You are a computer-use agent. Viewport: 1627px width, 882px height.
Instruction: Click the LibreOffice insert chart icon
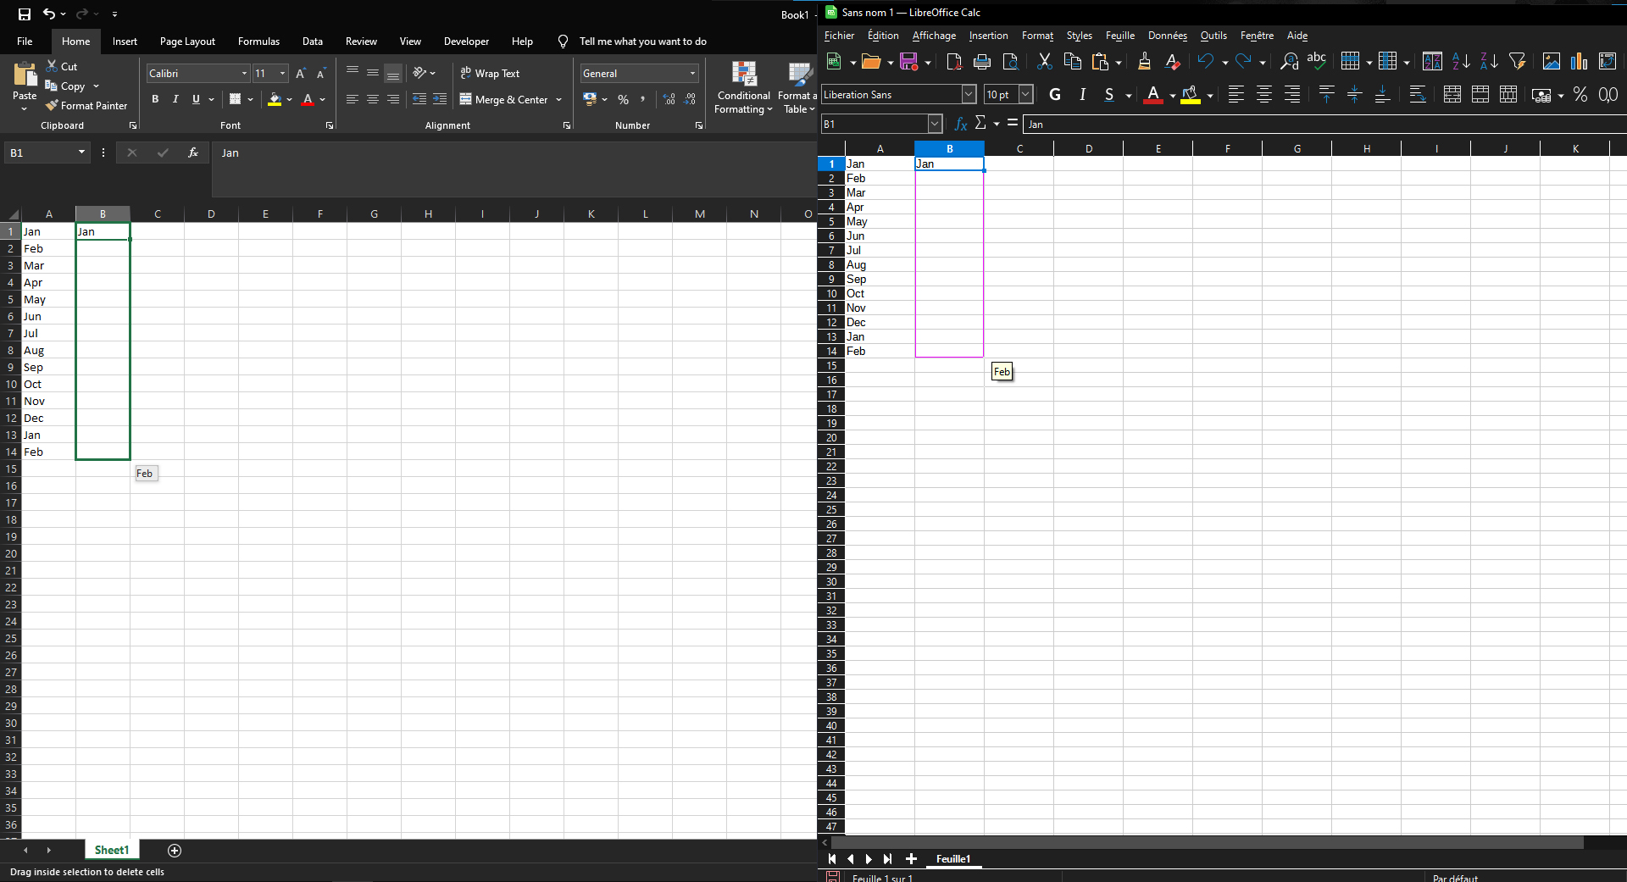coord(1579,61)
